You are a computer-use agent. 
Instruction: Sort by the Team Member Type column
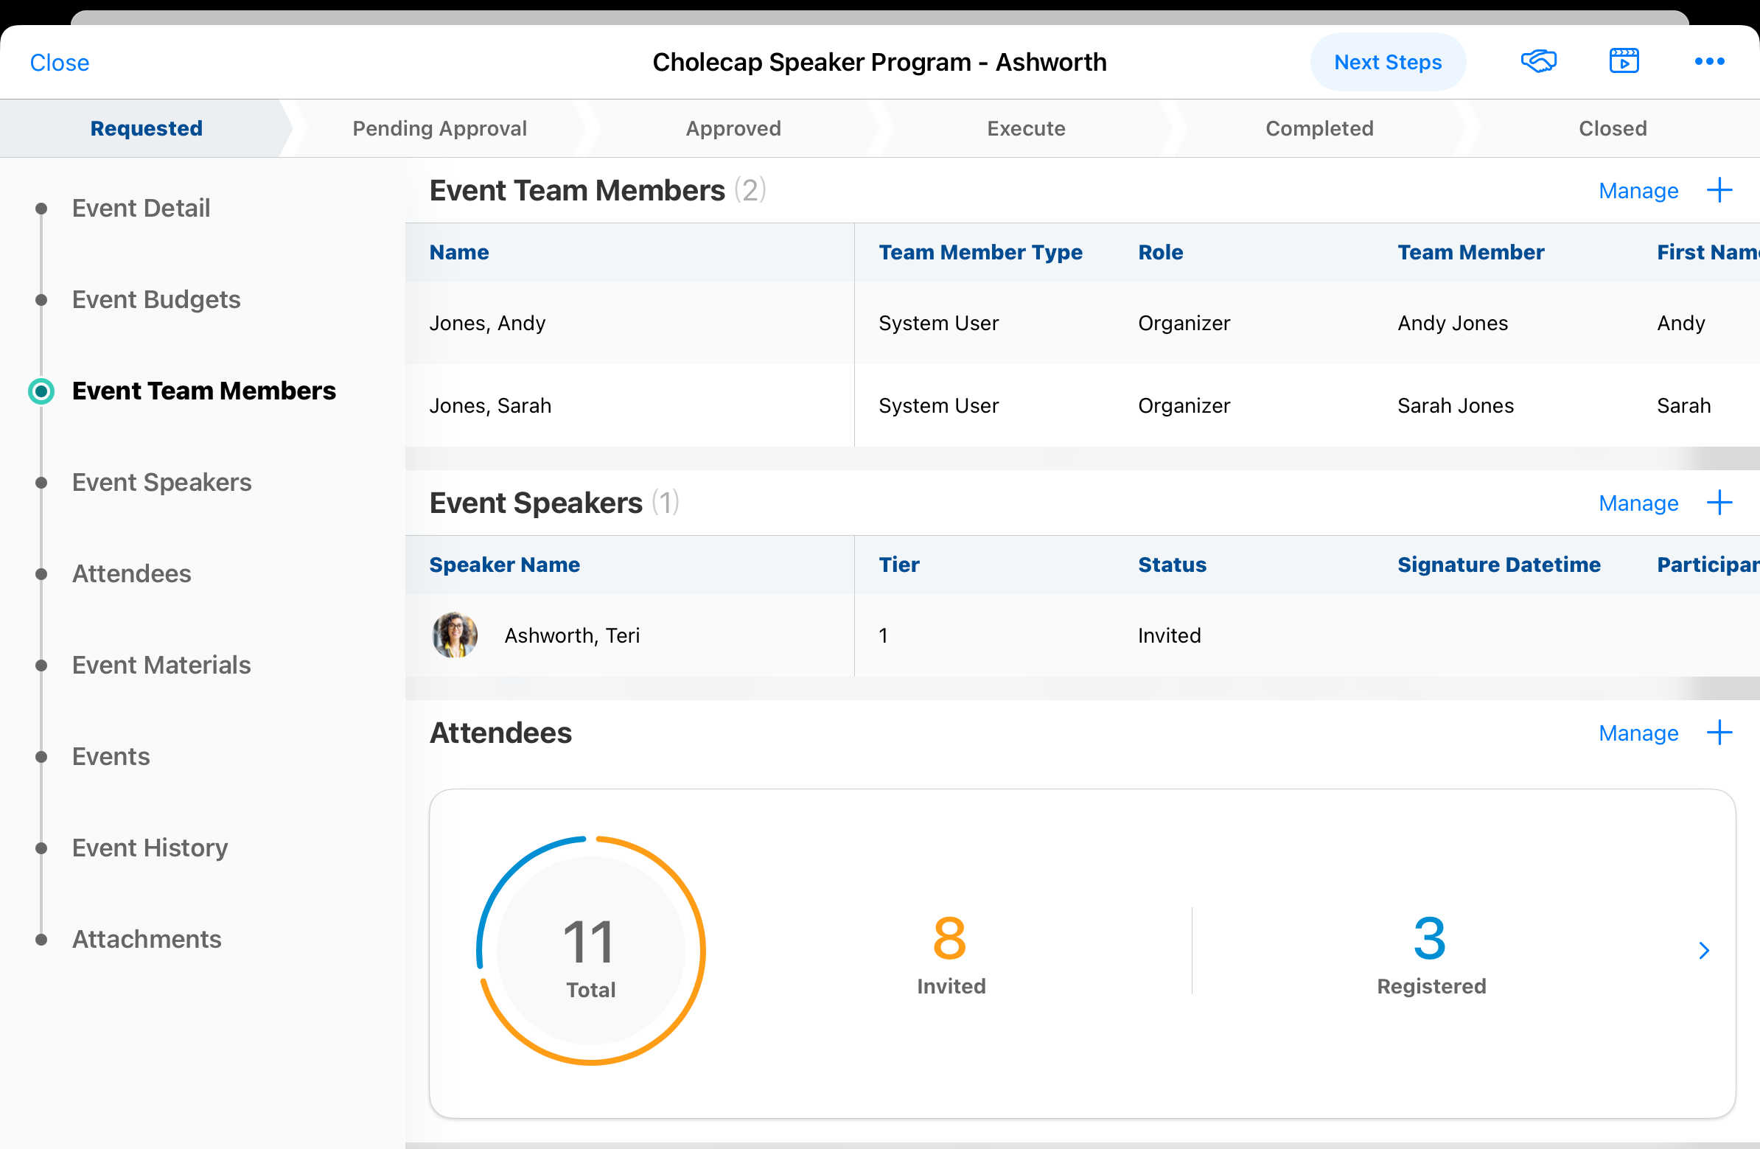[979, 252]
